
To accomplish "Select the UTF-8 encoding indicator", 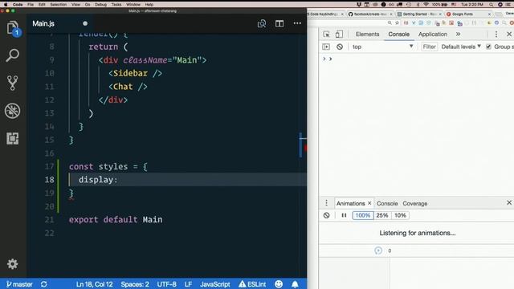I will (166, 284).
